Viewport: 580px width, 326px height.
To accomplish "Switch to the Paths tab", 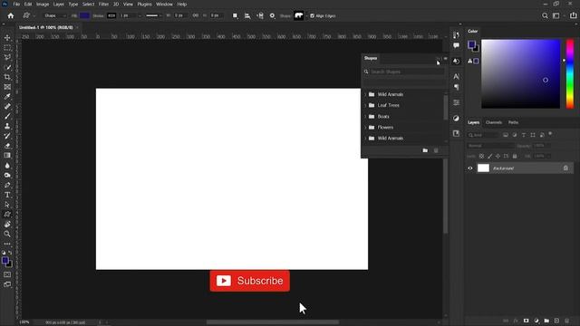I will pos(513,122).
